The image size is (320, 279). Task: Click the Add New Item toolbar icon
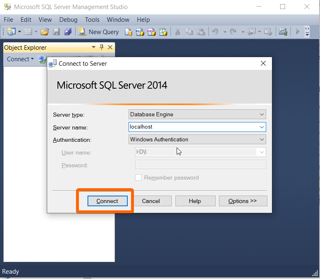(28, 32)
